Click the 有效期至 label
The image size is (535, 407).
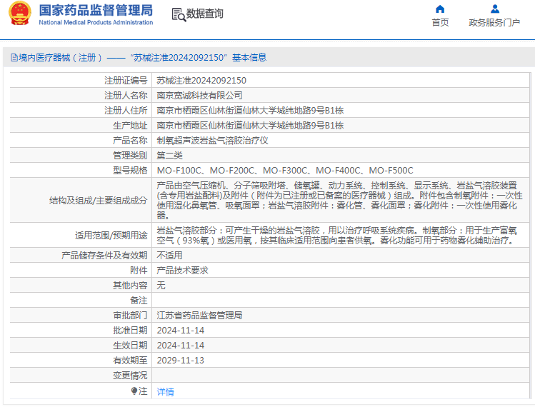(x=130, y=361)
